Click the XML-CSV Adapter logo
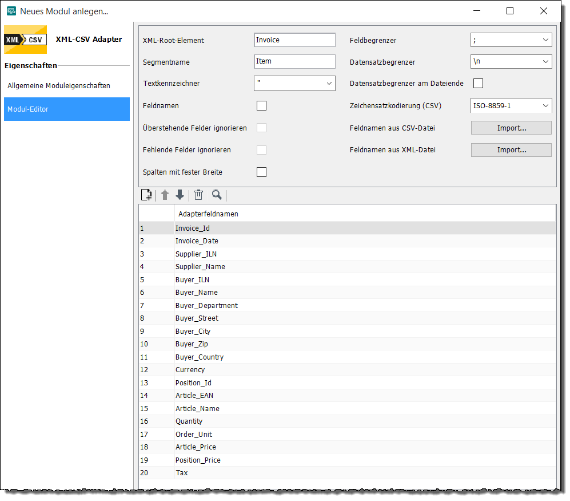This screenshot has height=501, width=570. (25, 40)
